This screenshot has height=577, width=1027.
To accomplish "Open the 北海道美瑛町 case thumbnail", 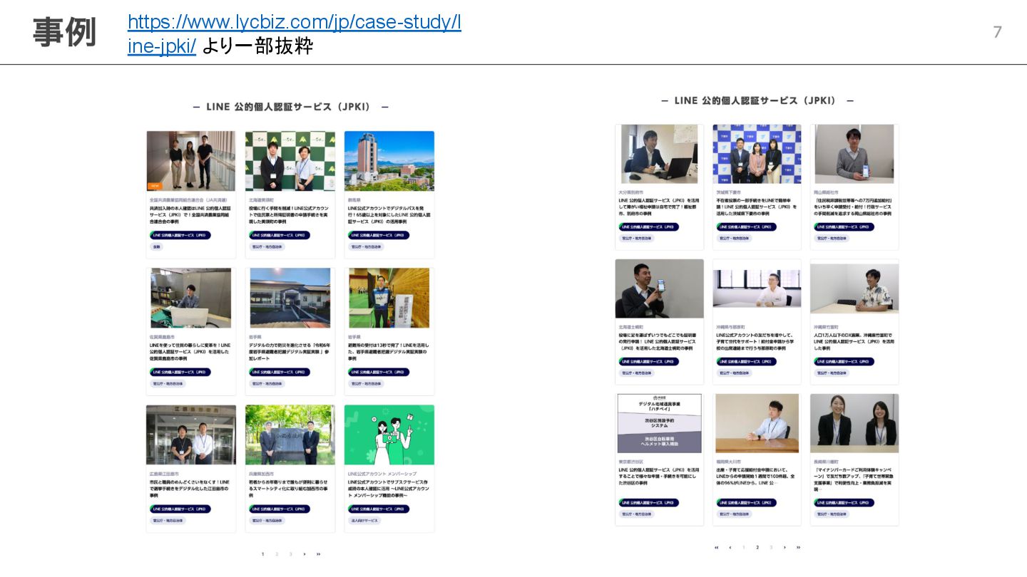I will point(290,161).
